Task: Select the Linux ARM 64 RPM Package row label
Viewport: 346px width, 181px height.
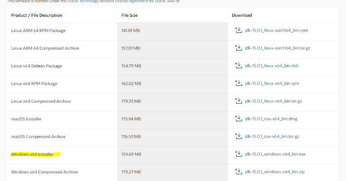Action: [x=38, y=31]
